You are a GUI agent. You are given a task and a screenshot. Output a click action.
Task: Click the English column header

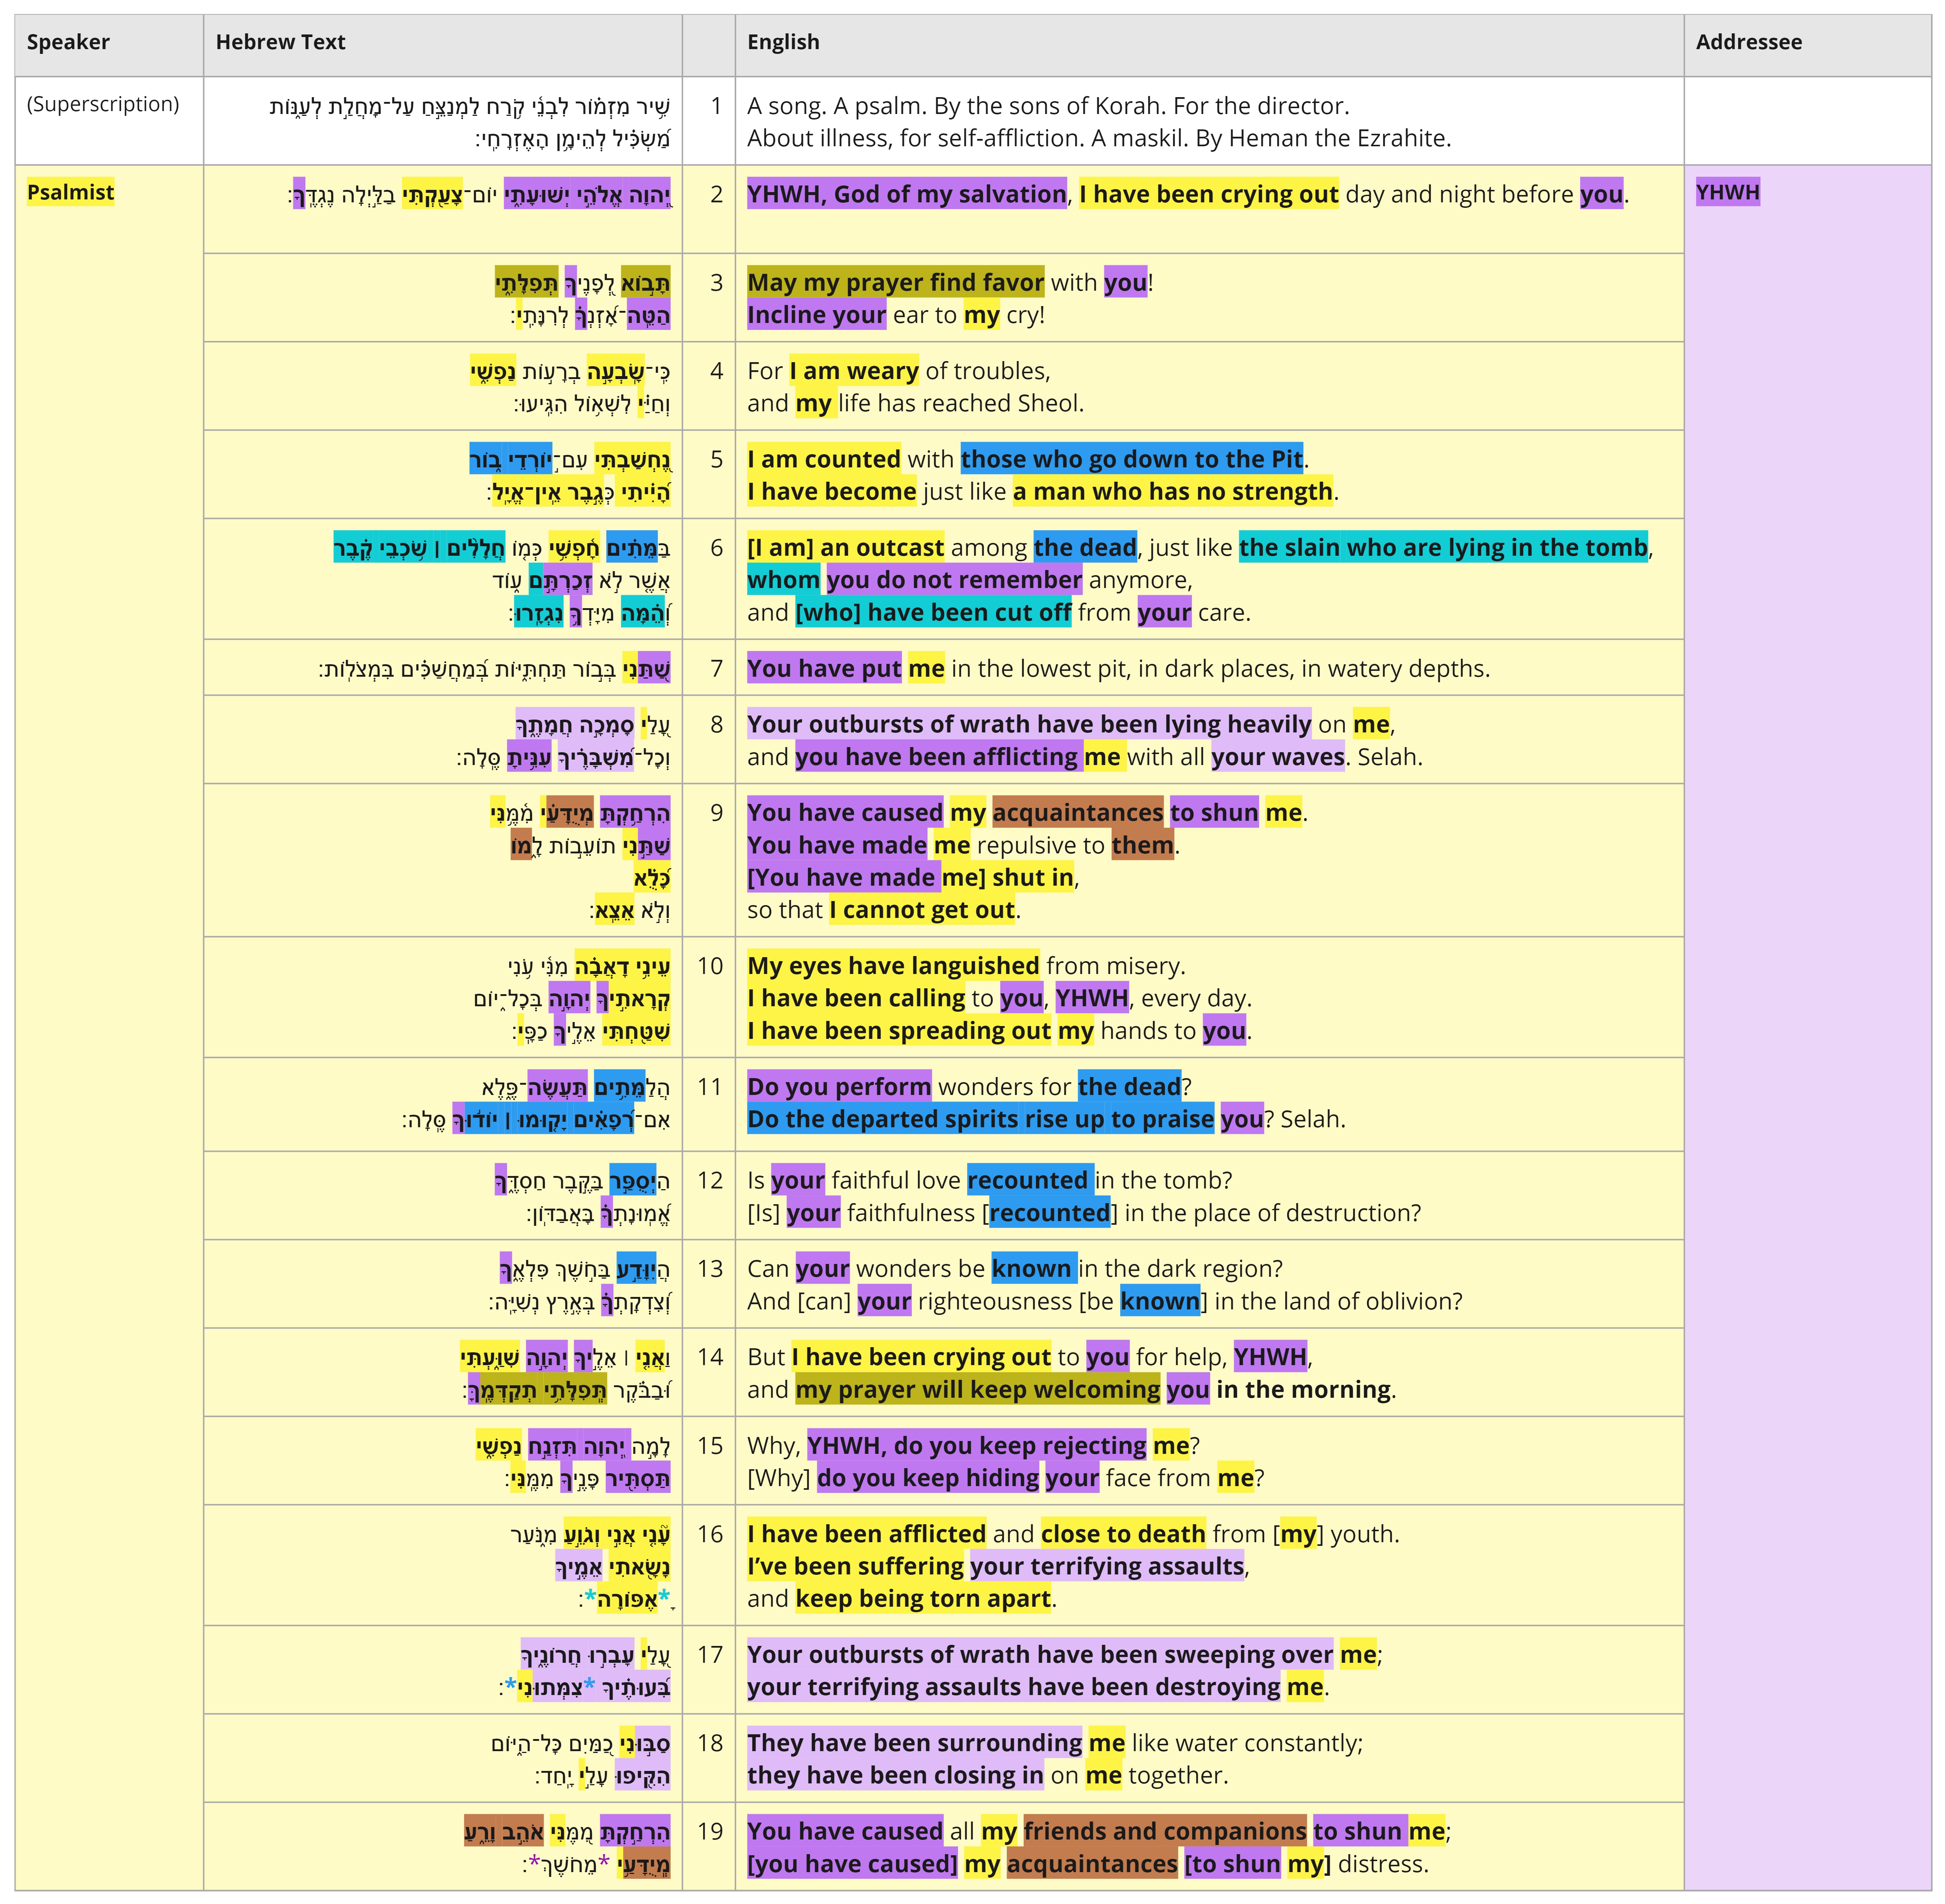click(x=1209, y=45)
